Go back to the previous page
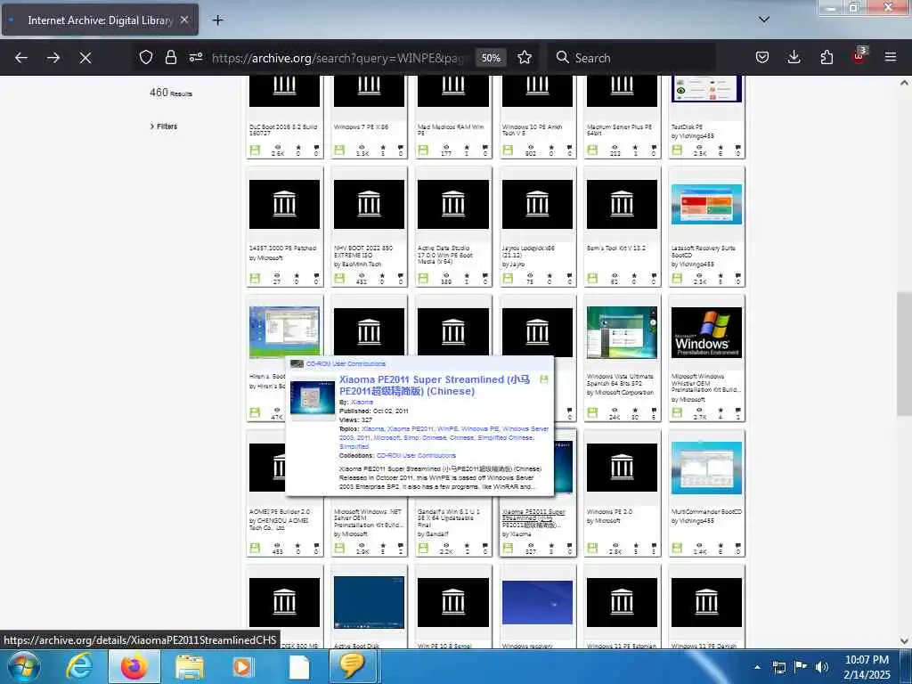The height and width of the screenshot is (684, 912). click(x=21, y=58)
